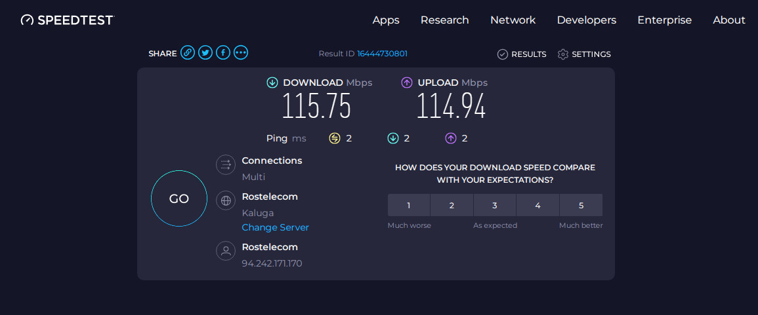Click the user profile icon beside the IP address
The image size is (758, 315).
(226, 251)
